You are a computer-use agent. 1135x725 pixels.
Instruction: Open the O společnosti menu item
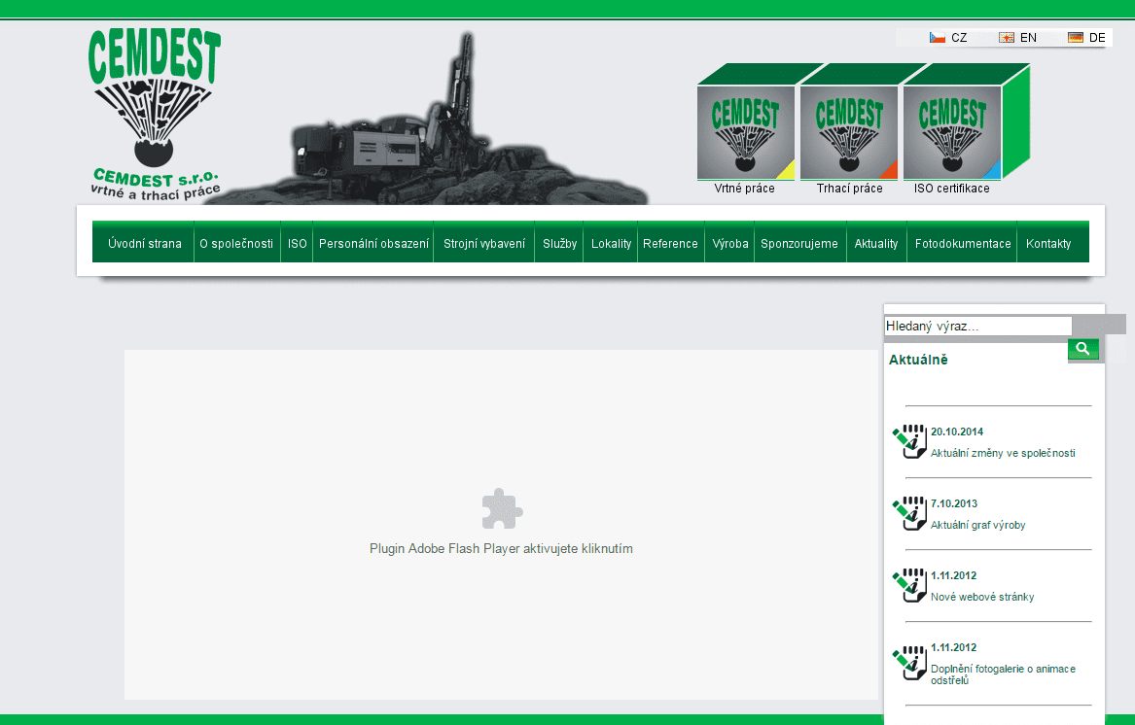tap(236, 244)
